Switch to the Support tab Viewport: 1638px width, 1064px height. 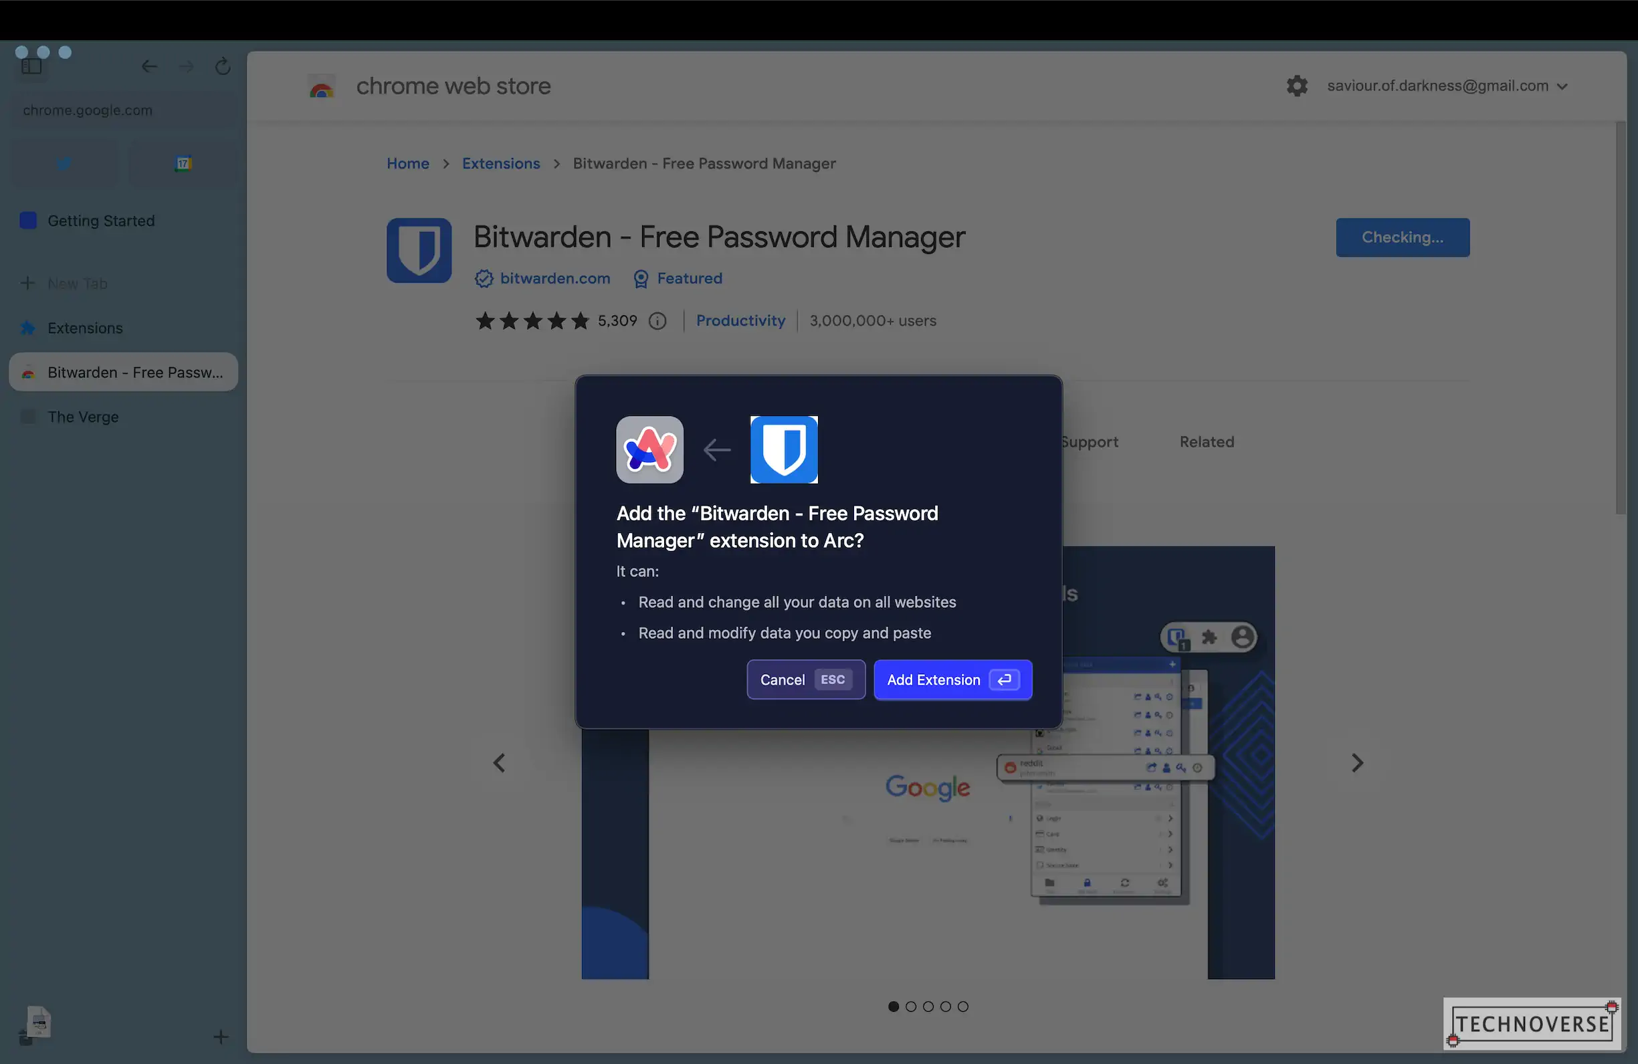(x=1090, y=442)
